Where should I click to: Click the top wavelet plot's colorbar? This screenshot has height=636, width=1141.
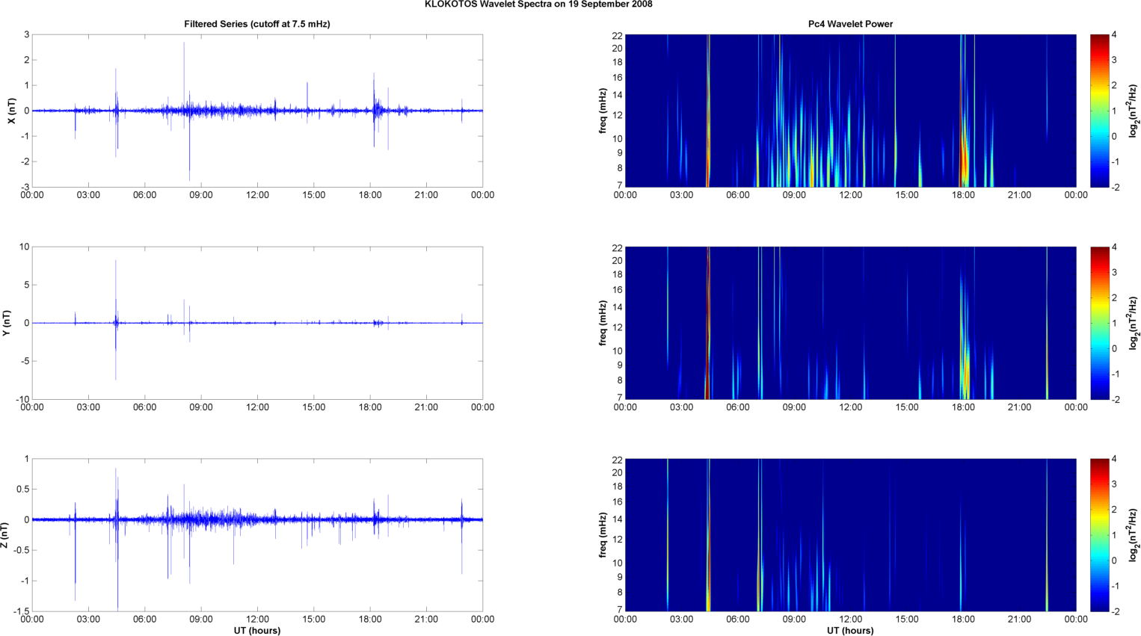[x=1099, y=111]
